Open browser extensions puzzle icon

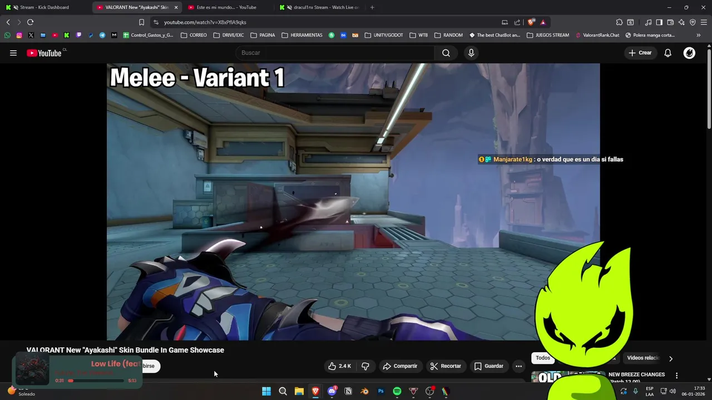click(x=619, y=22)
